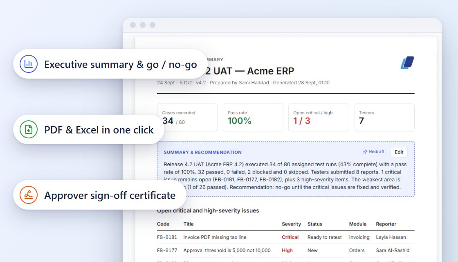Select the Executive summary & go / no-go pill
The height and width of the screenshot is (262, 458).
tap(110, 64)
